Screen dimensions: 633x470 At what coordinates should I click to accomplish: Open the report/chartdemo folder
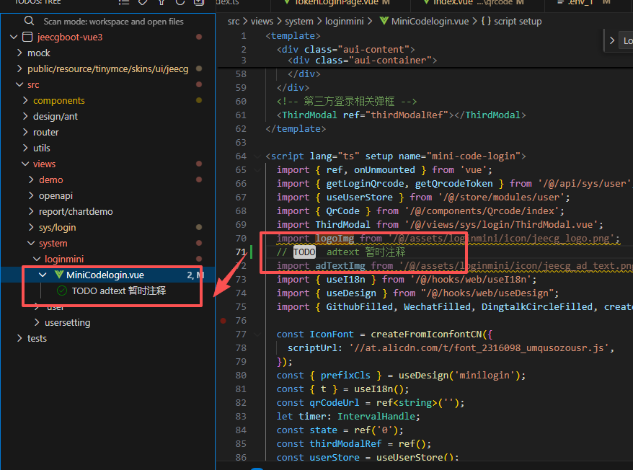pyautogui.click(x=76, y=212)
